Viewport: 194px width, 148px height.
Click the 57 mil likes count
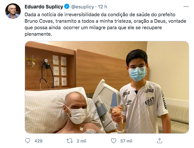click(x=126, y=141)
